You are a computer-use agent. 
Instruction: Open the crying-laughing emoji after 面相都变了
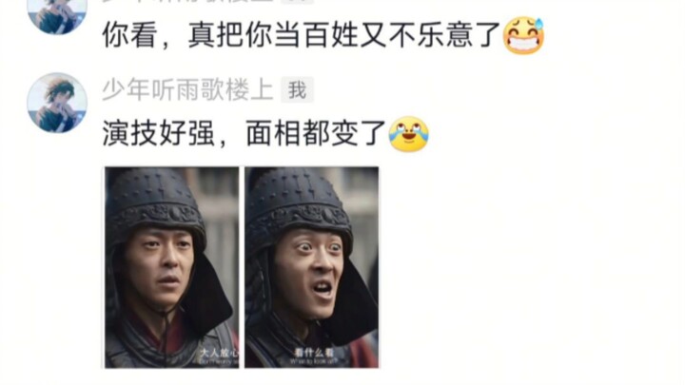click(408, 134)
